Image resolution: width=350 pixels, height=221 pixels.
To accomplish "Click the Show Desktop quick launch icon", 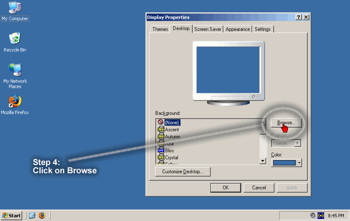I will 32,216.
